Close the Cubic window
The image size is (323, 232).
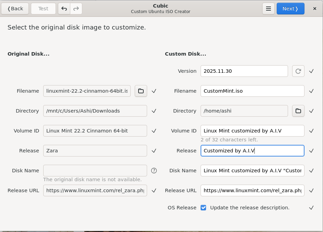point(314,9)
